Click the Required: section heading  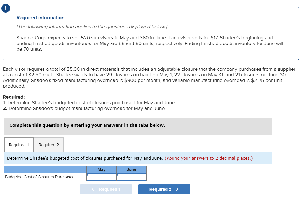(x=12, y=97)
